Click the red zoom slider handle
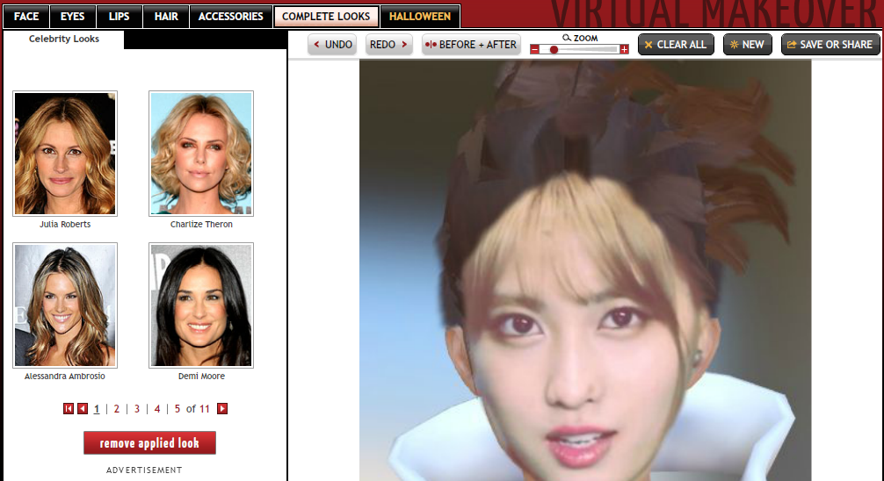Screen dimensions: 884x481 (554, 49)
